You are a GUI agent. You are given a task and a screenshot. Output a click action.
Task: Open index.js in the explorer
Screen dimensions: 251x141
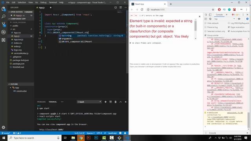point(17,46)
